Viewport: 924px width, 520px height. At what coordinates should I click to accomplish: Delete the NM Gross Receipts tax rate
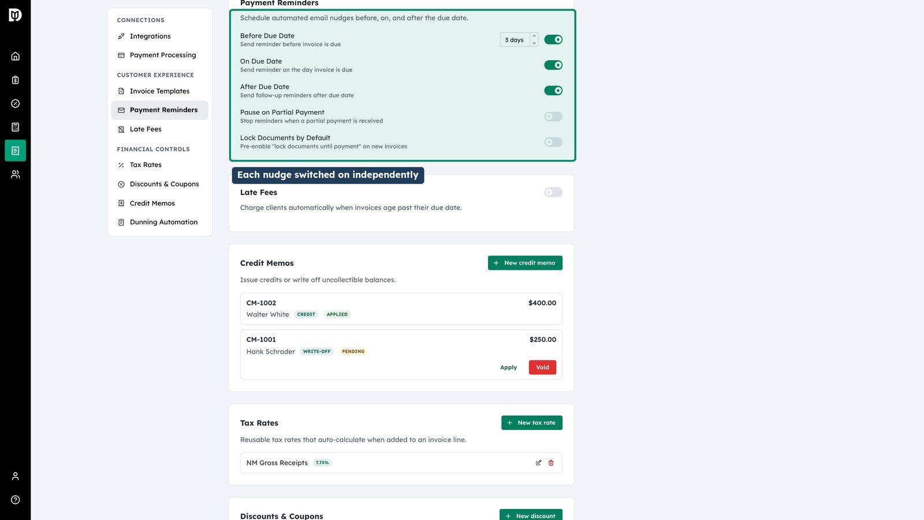coord(551,463)
